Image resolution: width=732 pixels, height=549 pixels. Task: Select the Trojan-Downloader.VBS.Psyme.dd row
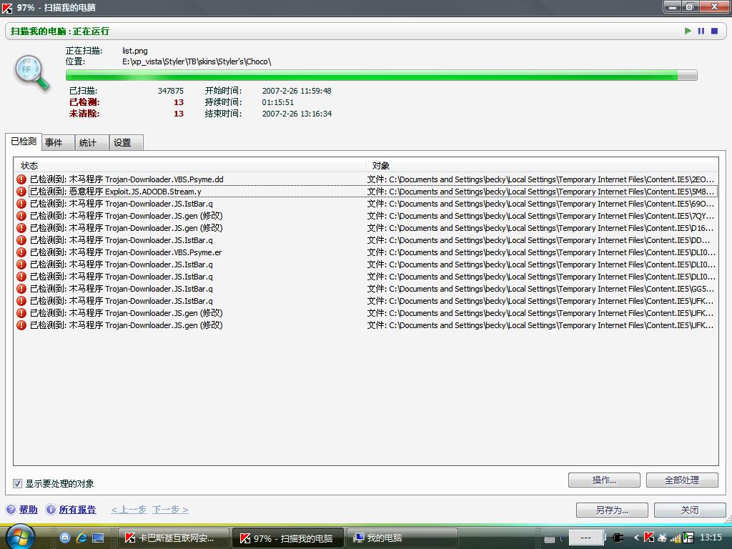(366, 179)
